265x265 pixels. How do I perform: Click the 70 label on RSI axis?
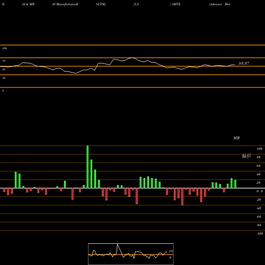tap(4, 61)
